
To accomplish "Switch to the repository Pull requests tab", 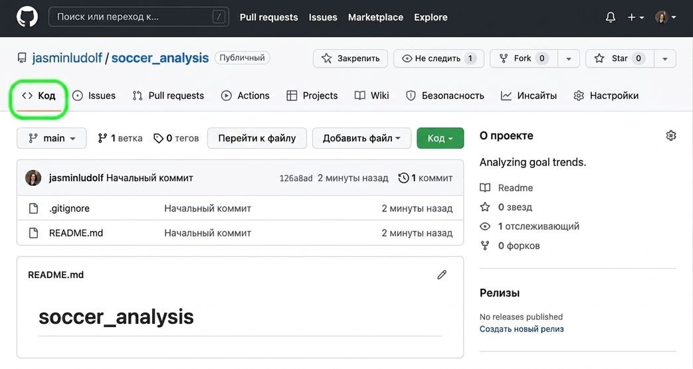I will 168,96.
